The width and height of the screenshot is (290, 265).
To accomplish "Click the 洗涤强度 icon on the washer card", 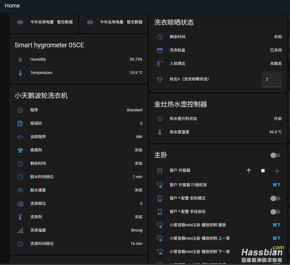I will (x=20, y=230).
